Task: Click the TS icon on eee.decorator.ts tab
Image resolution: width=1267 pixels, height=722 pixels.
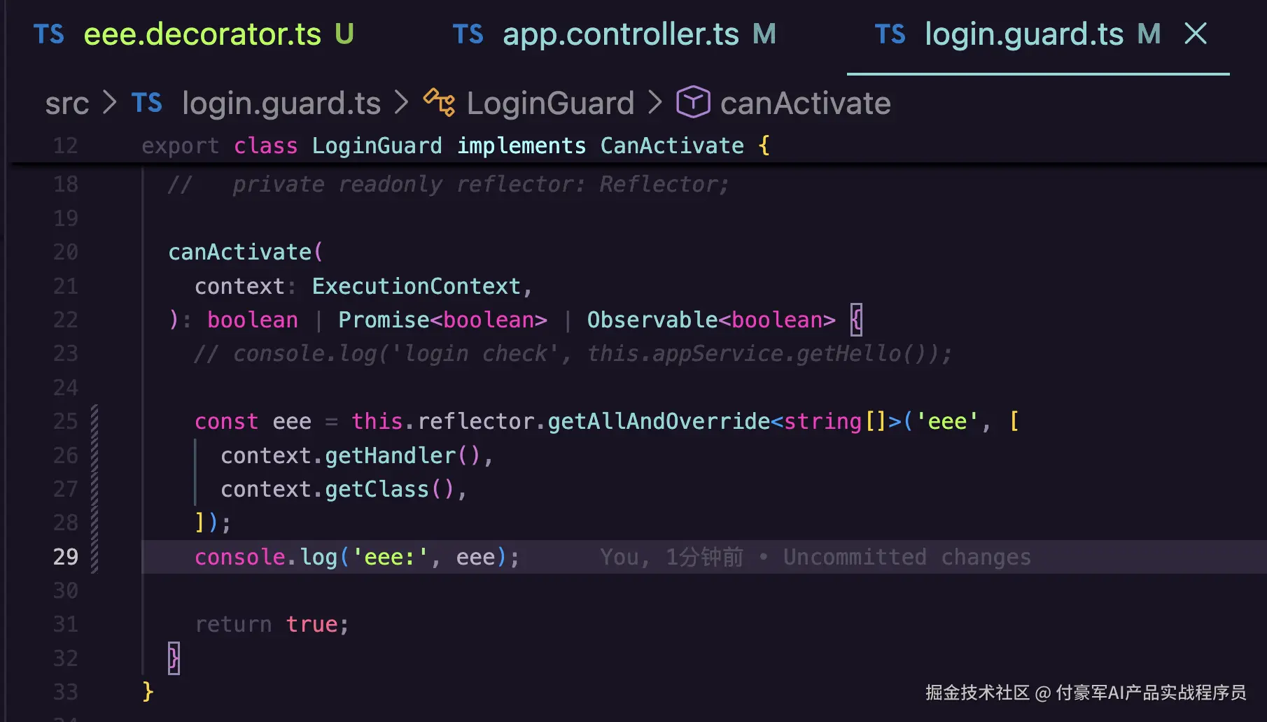Action: (49, 34)
